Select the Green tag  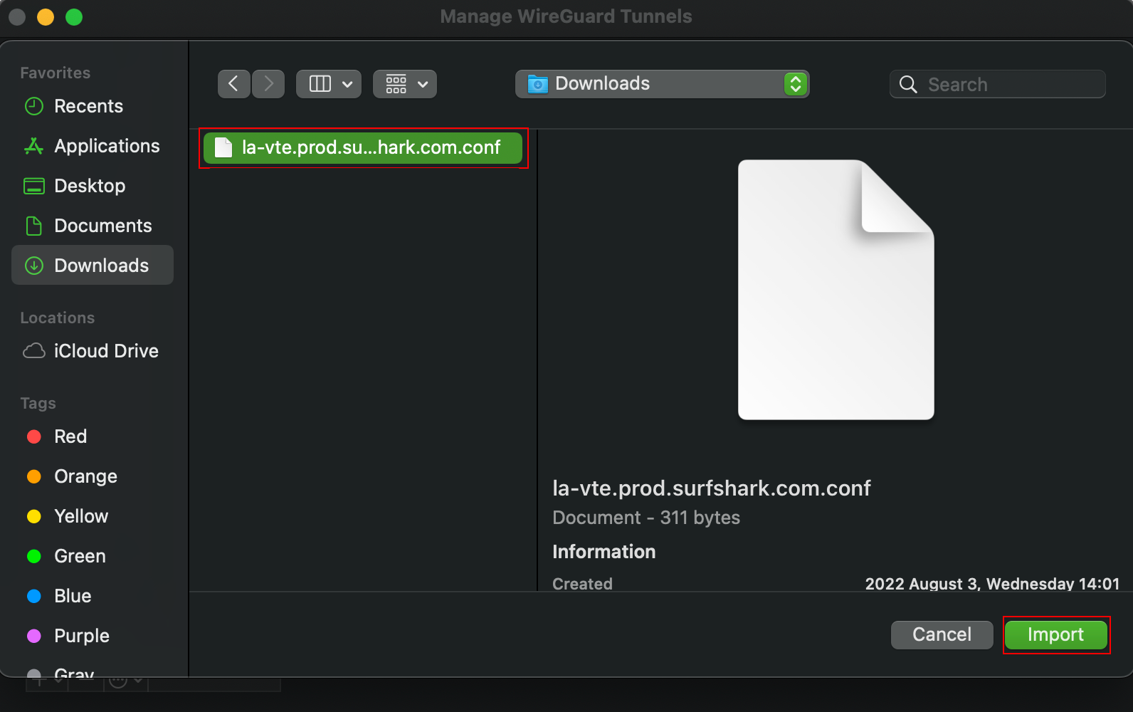tap(80, 556)
